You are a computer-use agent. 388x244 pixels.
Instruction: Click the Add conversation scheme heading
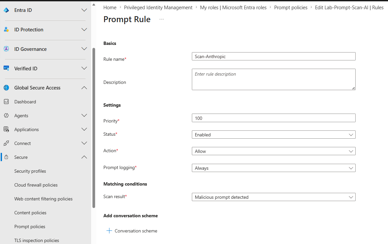coord(130,216)
